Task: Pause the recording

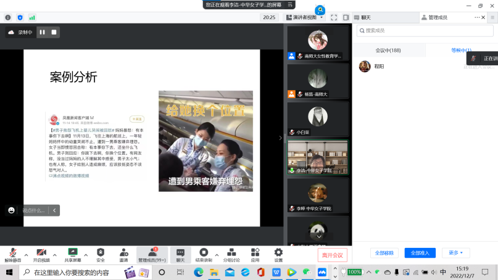Action: pos(43,32)
